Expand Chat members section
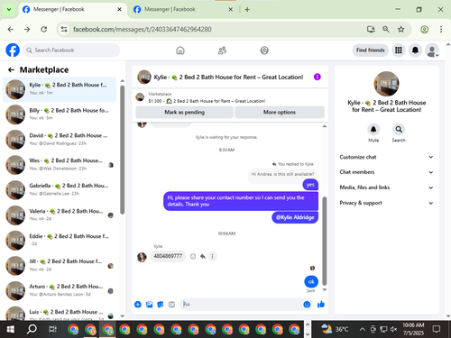Image resolution: width=451 pixels, height=338 pixels. pyautogui.click(x=386, y=172)
